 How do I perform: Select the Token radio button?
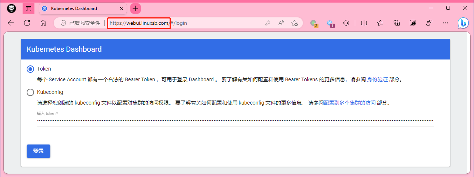pyautogui.click(x=30, y=69)
